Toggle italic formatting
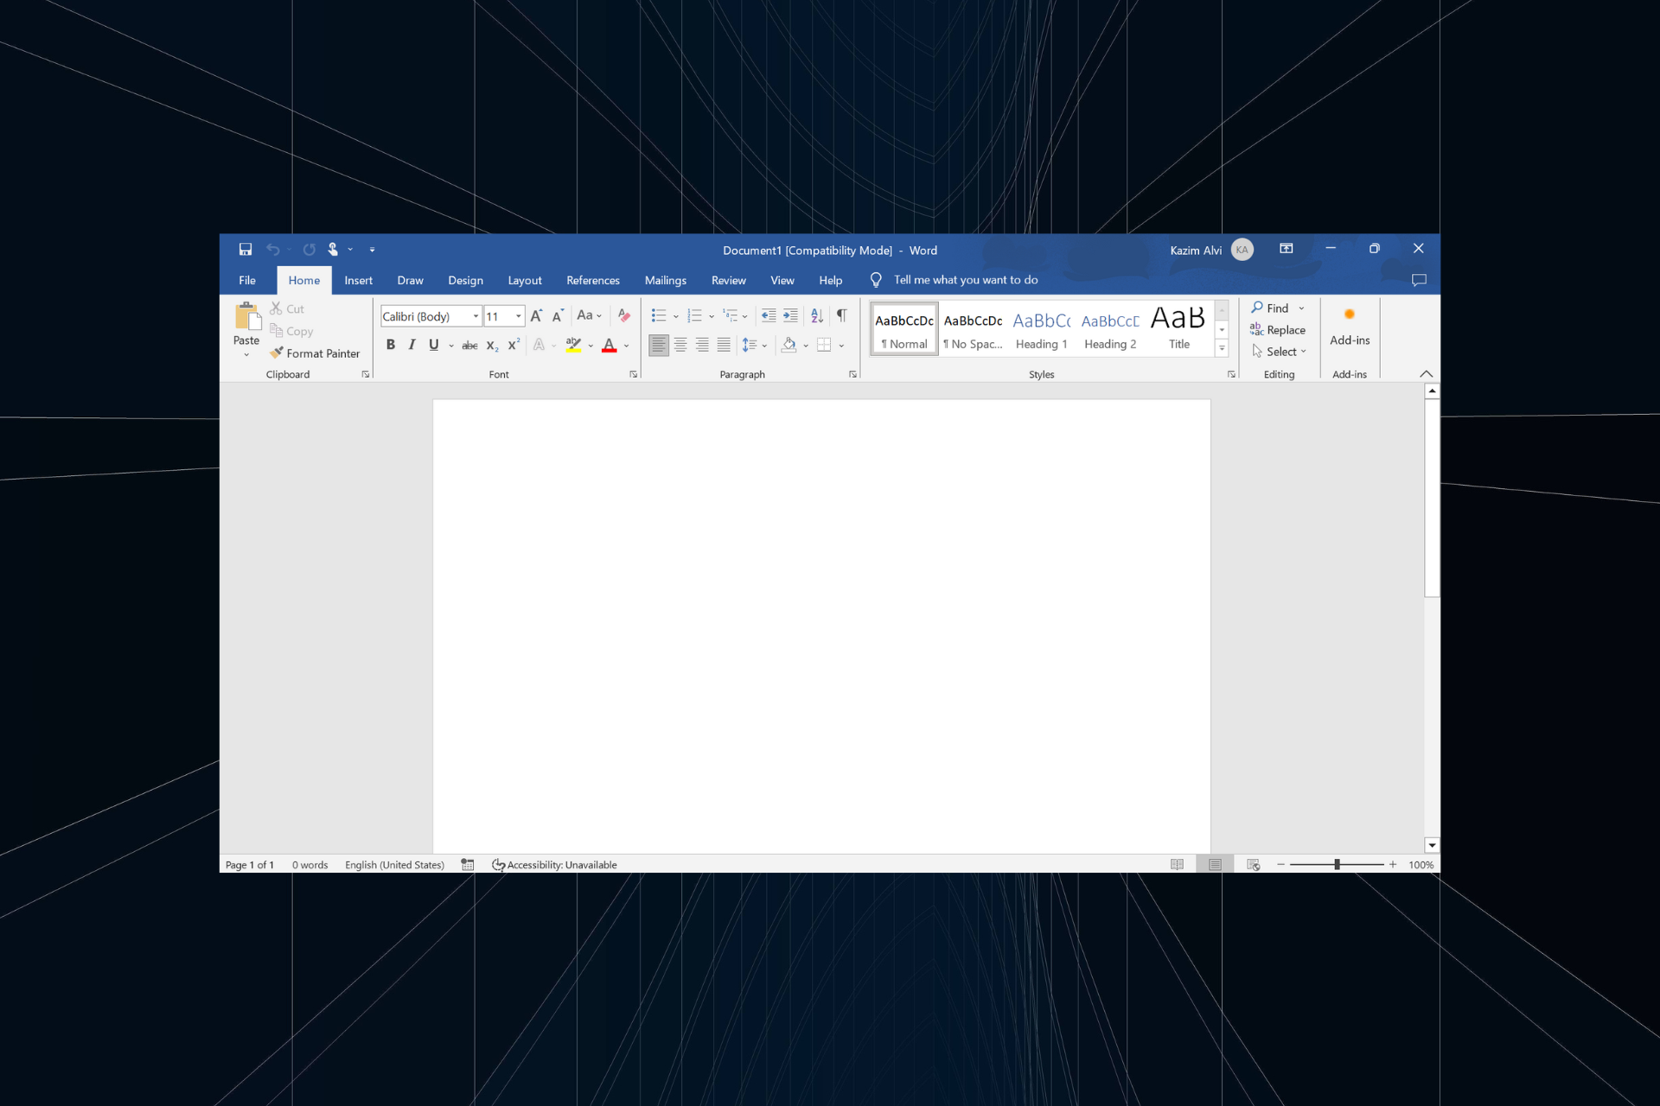This screenshot has width=1660, height=1106. 412,345
